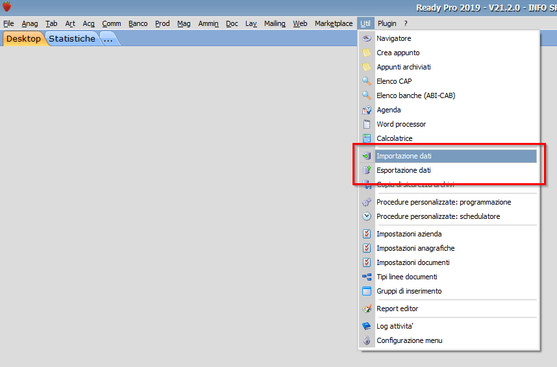Click the programmazione gears icon
The width and height of the screenshot is (557, 367).
(367, 202)
